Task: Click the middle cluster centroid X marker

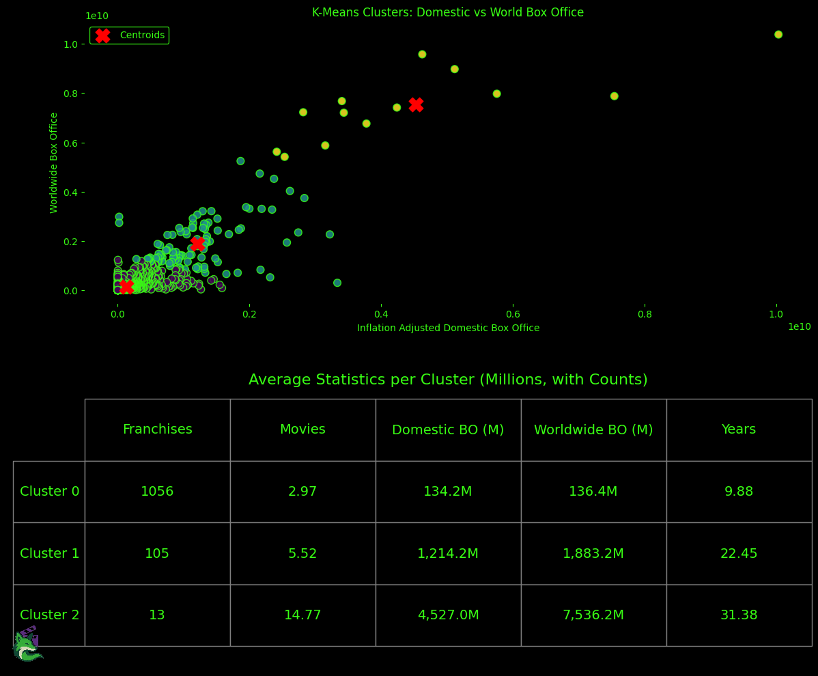Action: click(x=198, y=243)
